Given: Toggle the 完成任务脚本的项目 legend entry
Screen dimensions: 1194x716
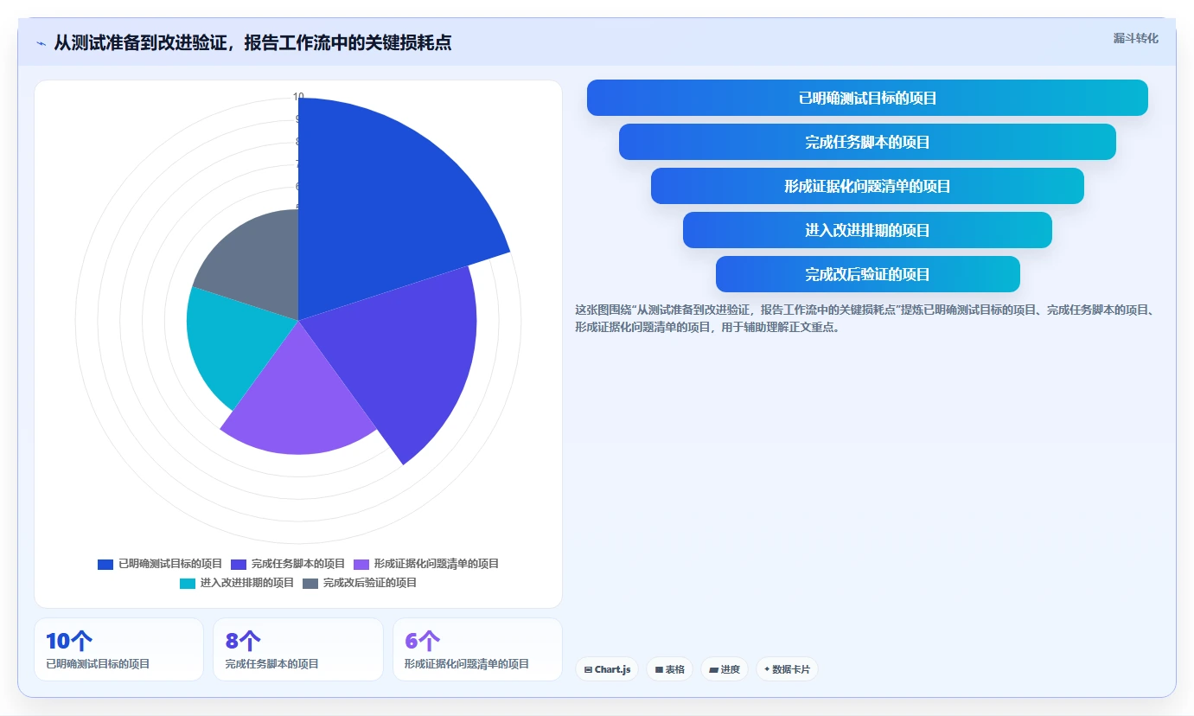Looking at the screenshot, I should click(288, 564).
